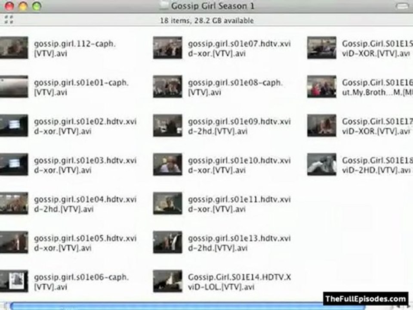This screenshot has height=310, width=413.
Task: Select the s01e11 xor video thumbnail
Action: click(167, 203)
